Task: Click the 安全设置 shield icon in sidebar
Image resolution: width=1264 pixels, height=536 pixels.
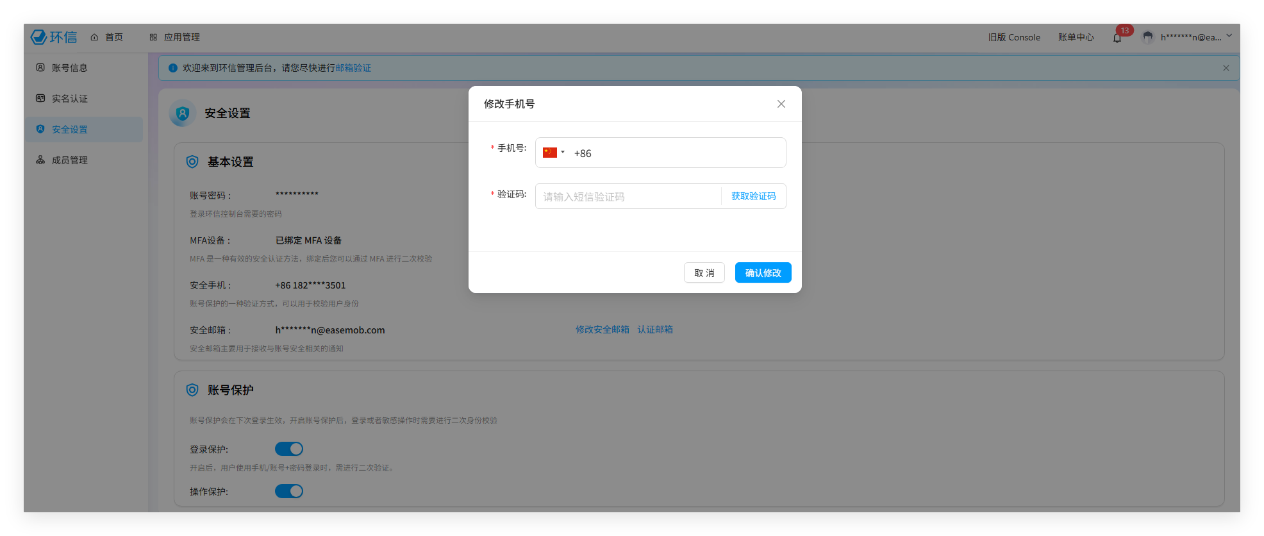Action: tap(40, 130)
